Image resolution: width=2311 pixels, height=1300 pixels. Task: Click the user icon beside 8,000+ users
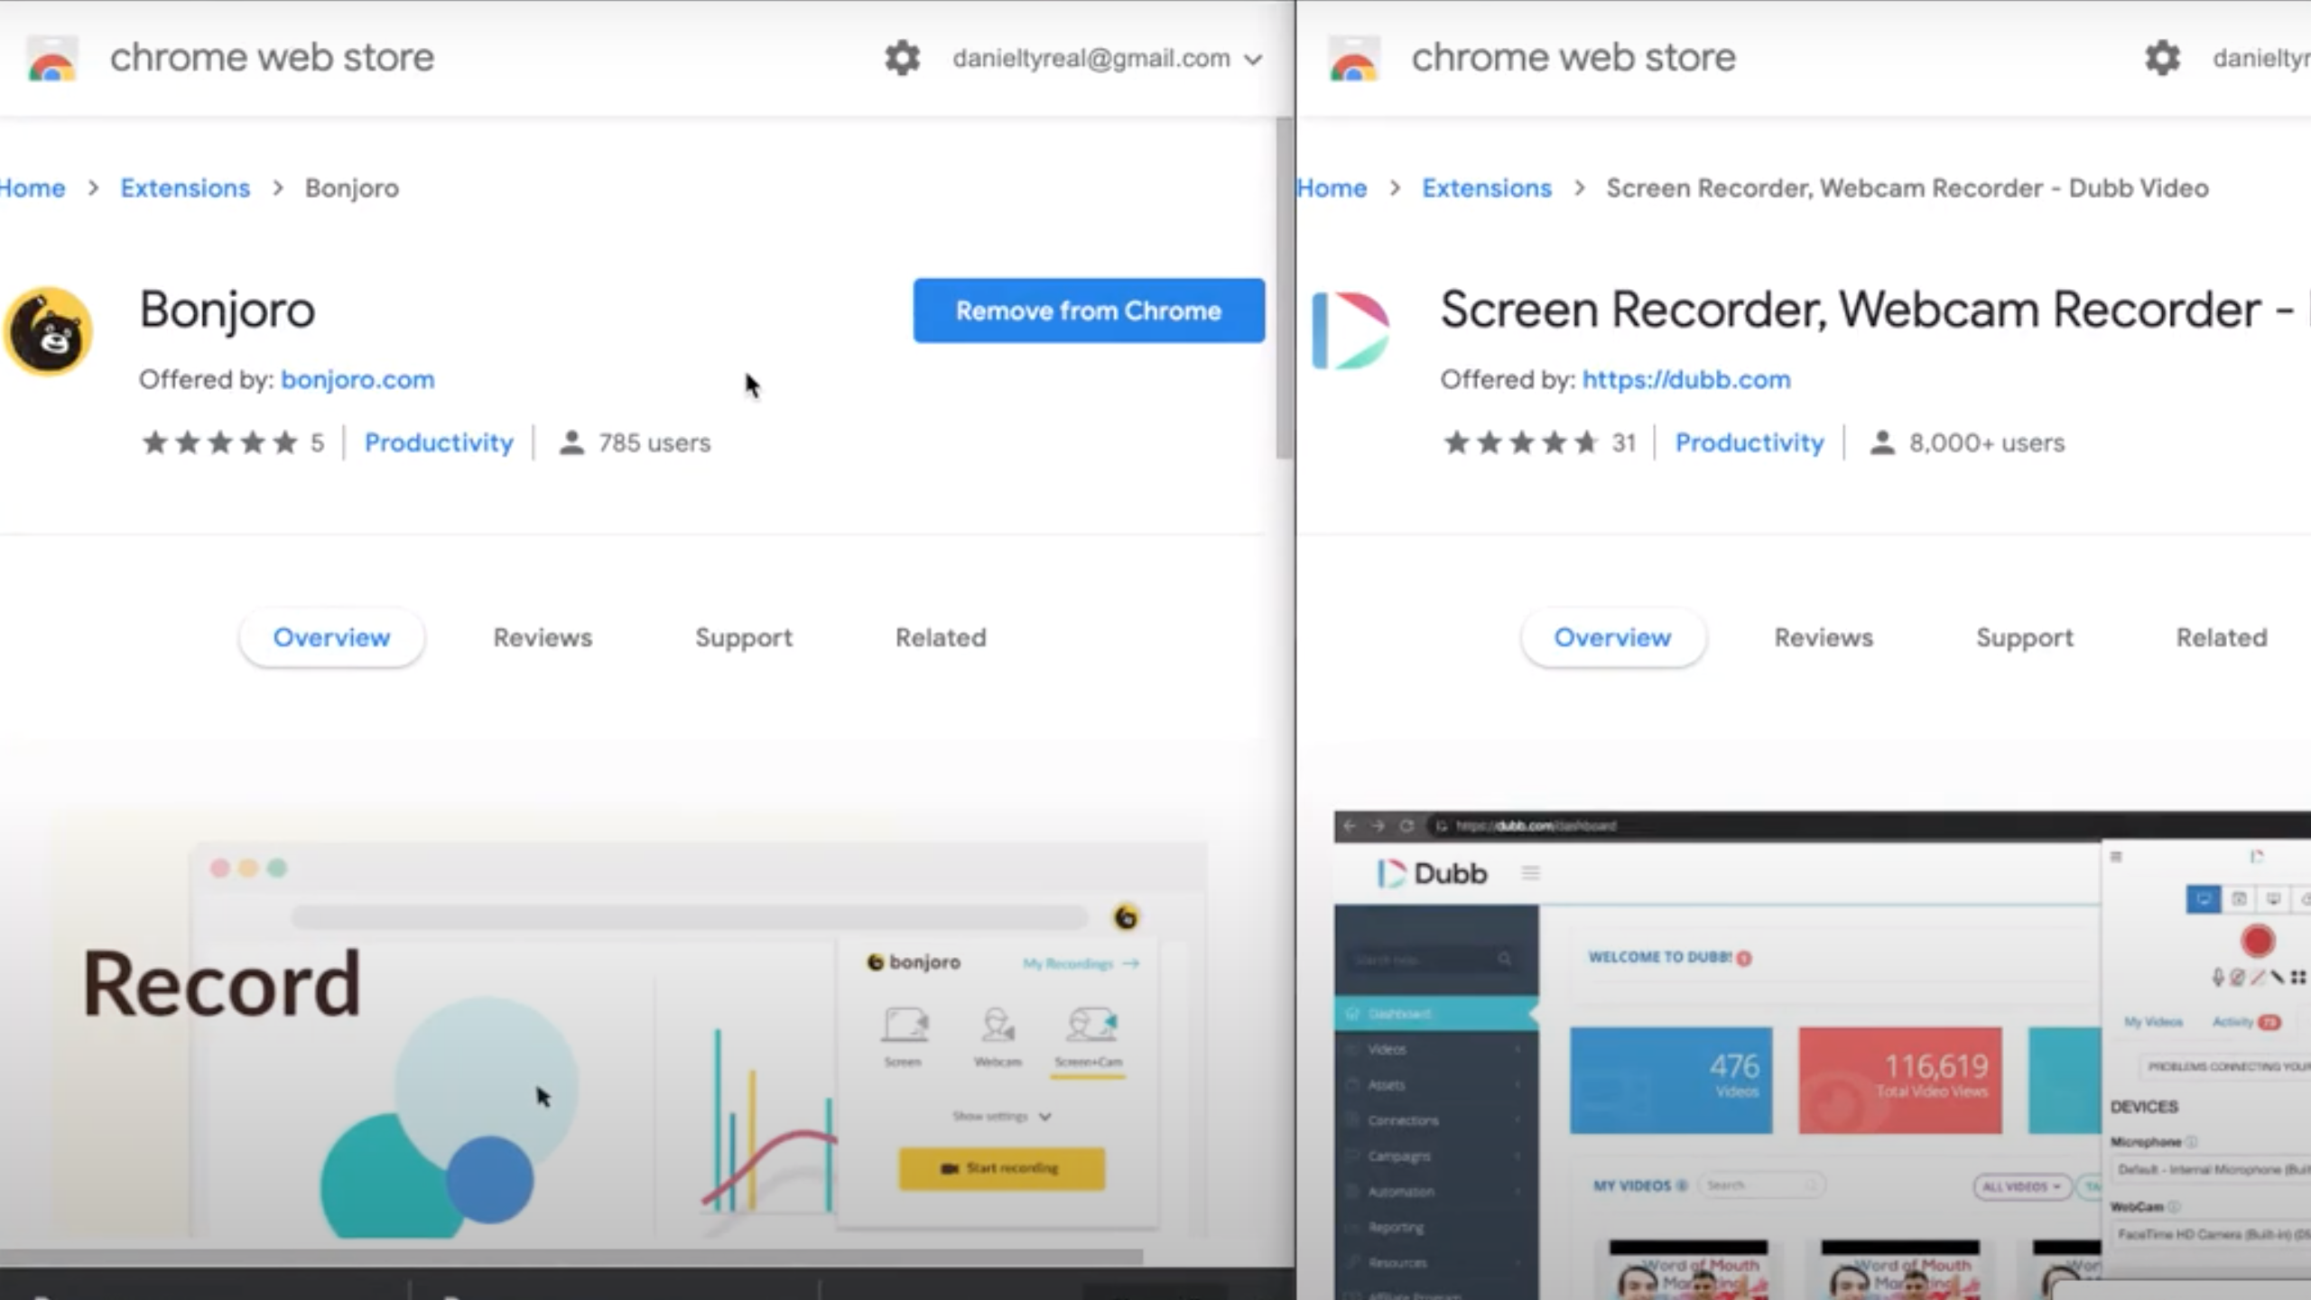point(1881,442)
